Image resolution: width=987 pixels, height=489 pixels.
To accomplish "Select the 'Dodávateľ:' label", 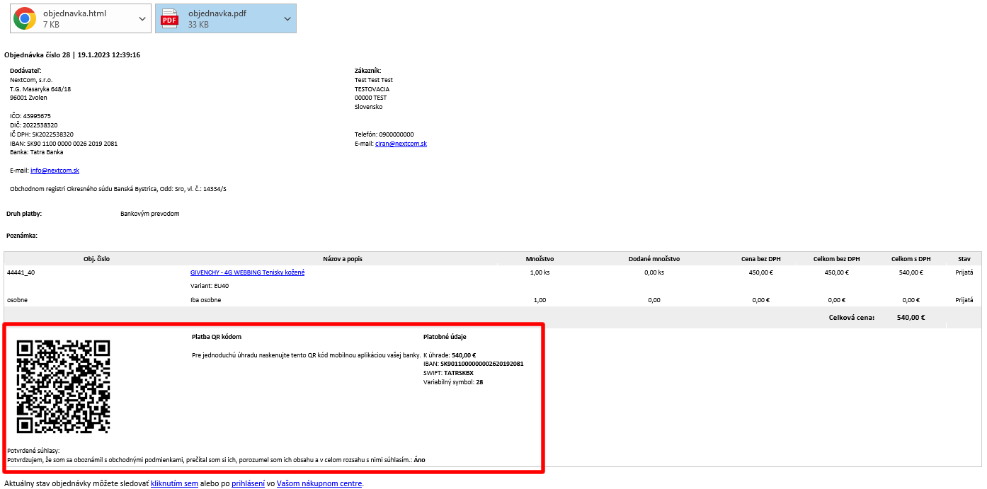I will coord(25,70).
